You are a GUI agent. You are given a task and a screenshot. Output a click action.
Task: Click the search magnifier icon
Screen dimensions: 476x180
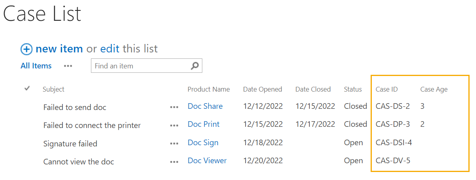pyautogui.click(x=195, y=66)
